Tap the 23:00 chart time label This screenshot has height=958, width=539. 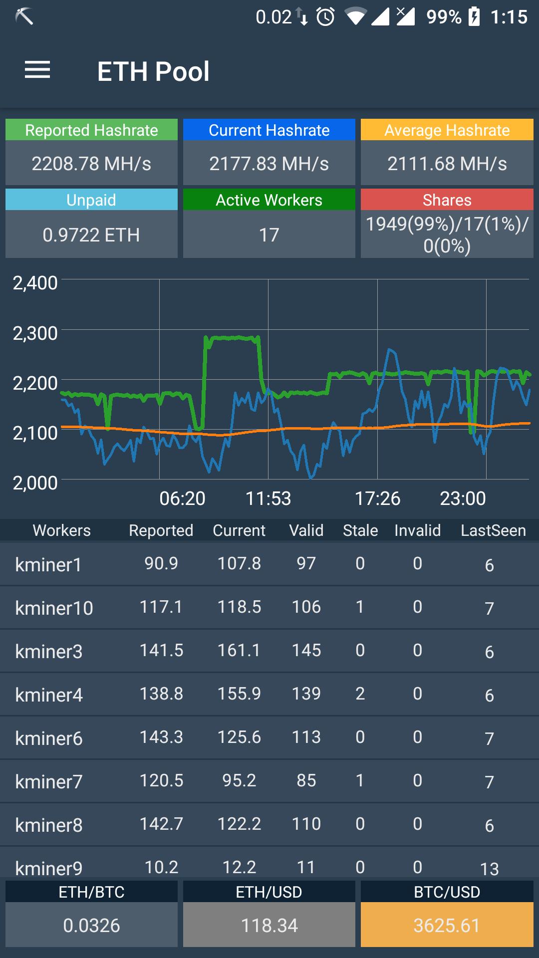point(463,498)
